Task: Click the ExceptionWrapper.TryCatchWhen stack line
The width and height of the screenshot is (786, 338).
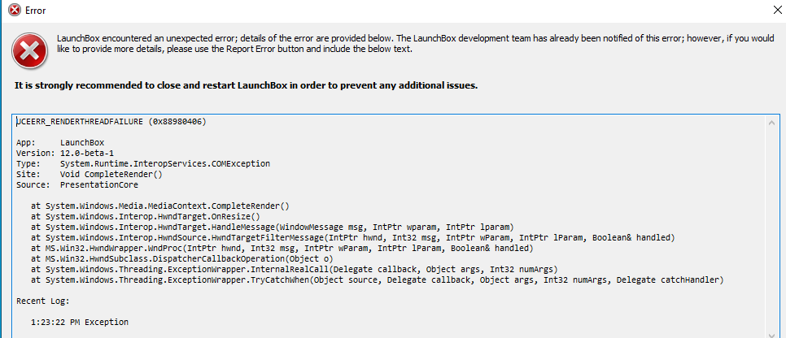Action: [377, 280]
